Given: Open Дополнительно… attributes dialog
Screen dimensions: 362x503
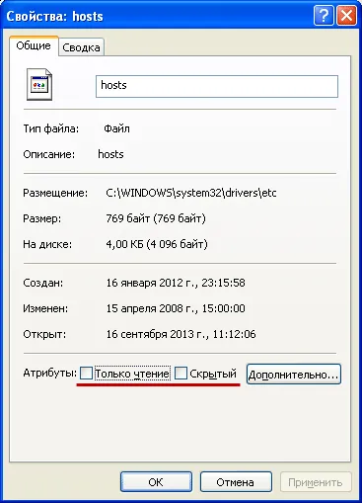Looking at the screenshot, I should [x=294, y=375].
